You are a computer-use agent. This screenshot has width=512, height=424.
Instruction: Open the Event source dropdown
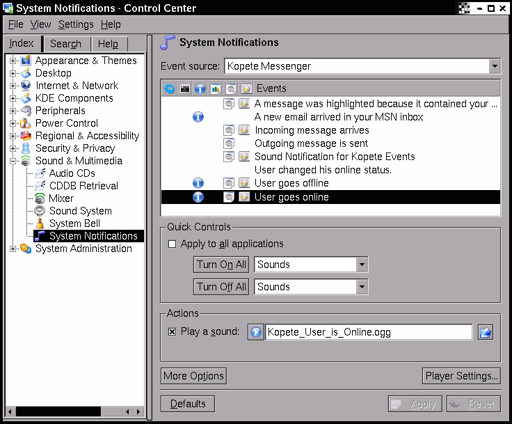494,67
